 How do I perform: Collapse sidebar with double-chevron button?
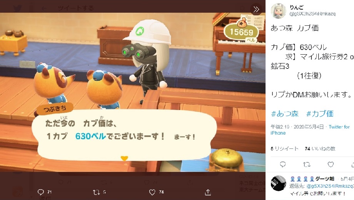[x=256, y=9]
